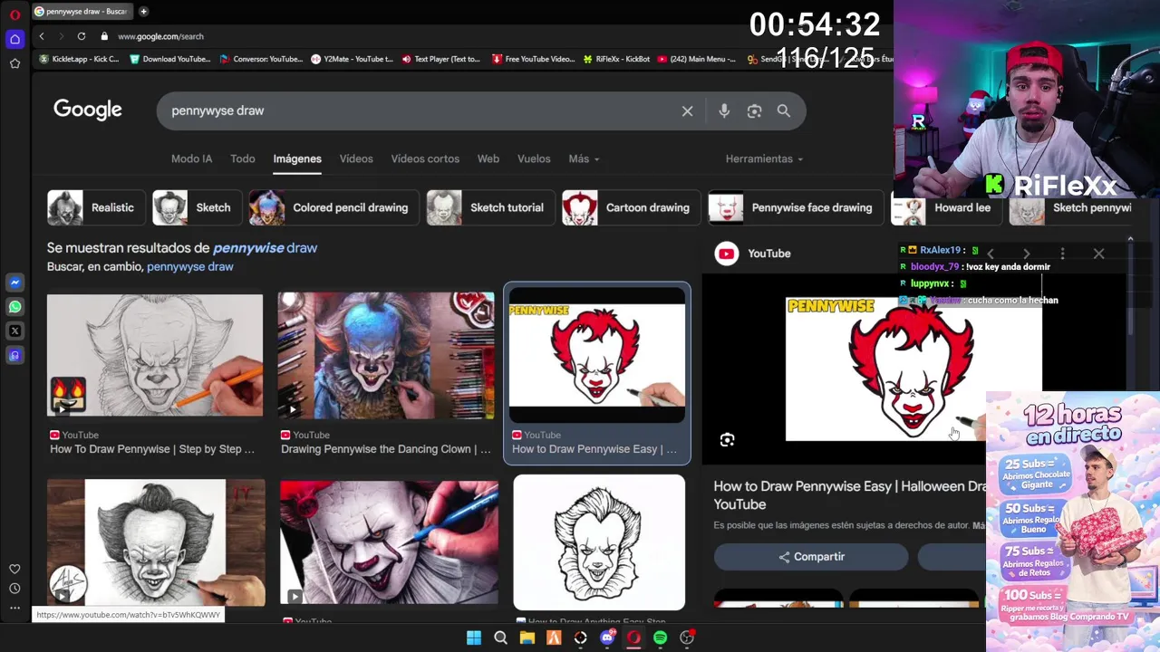Click the Lens icon on the preview image
This screenshot has width=1160, height=652.
(x=727, y=440)
